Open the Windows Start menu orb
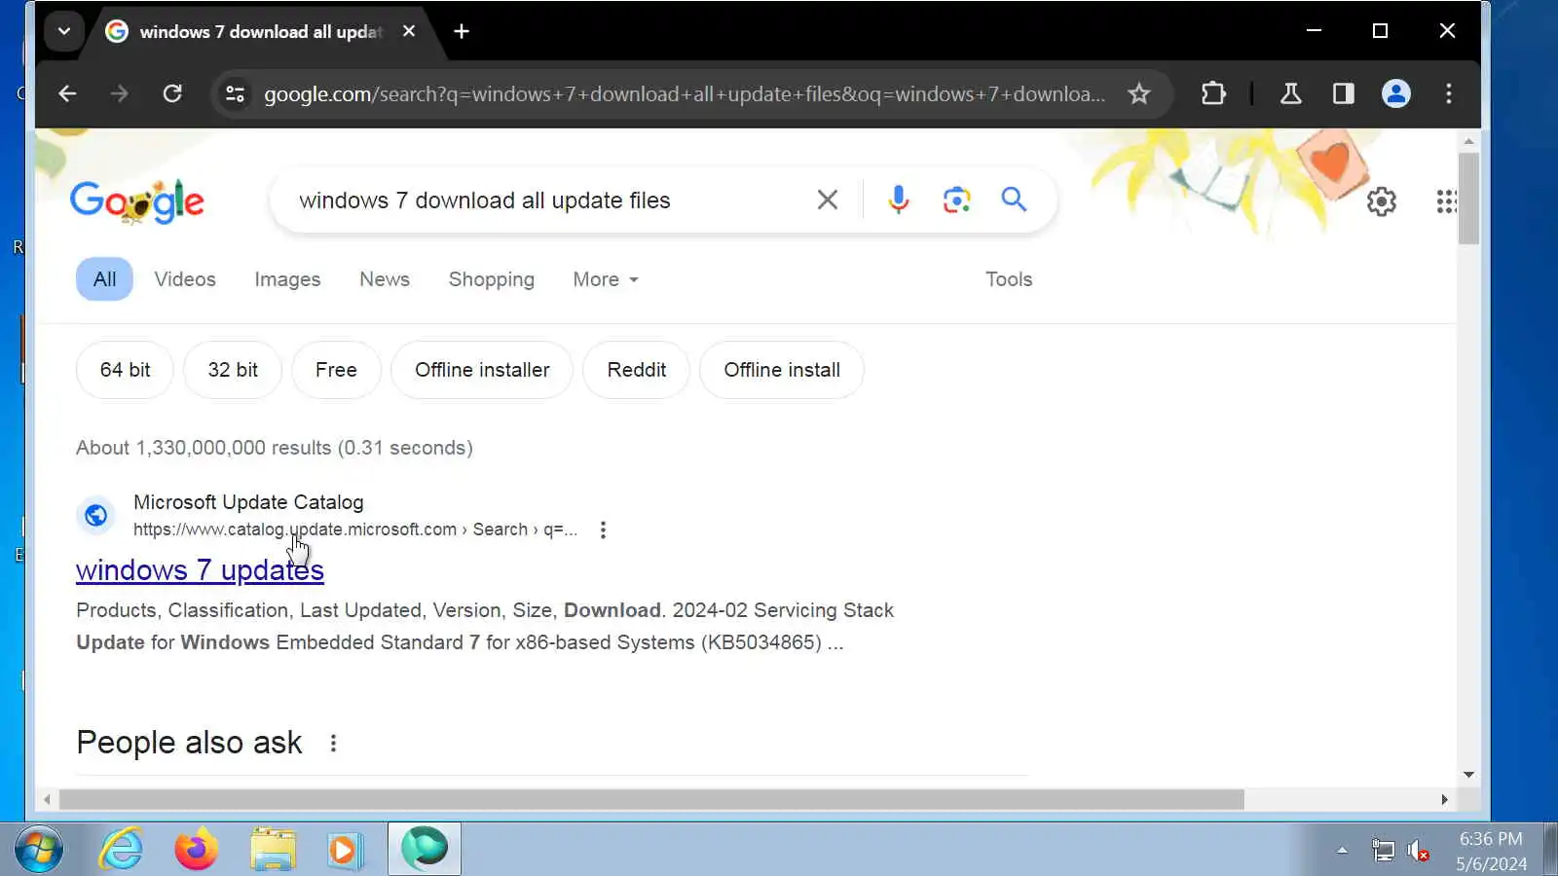This screenshot has height=876, width=1558. click(x=39, y=850)
